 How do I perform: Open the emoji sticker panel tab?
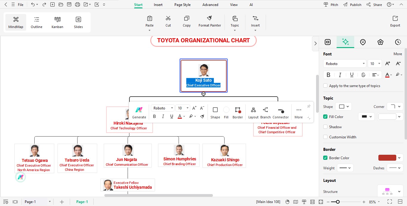363,42
